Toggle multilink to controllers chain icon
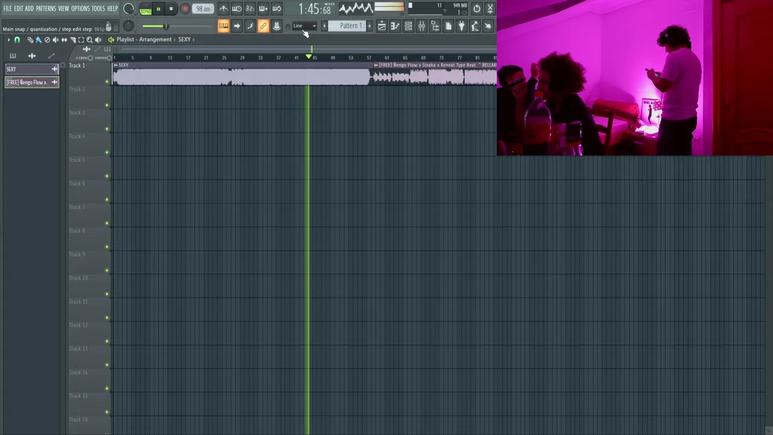 (x=263, y=26)
